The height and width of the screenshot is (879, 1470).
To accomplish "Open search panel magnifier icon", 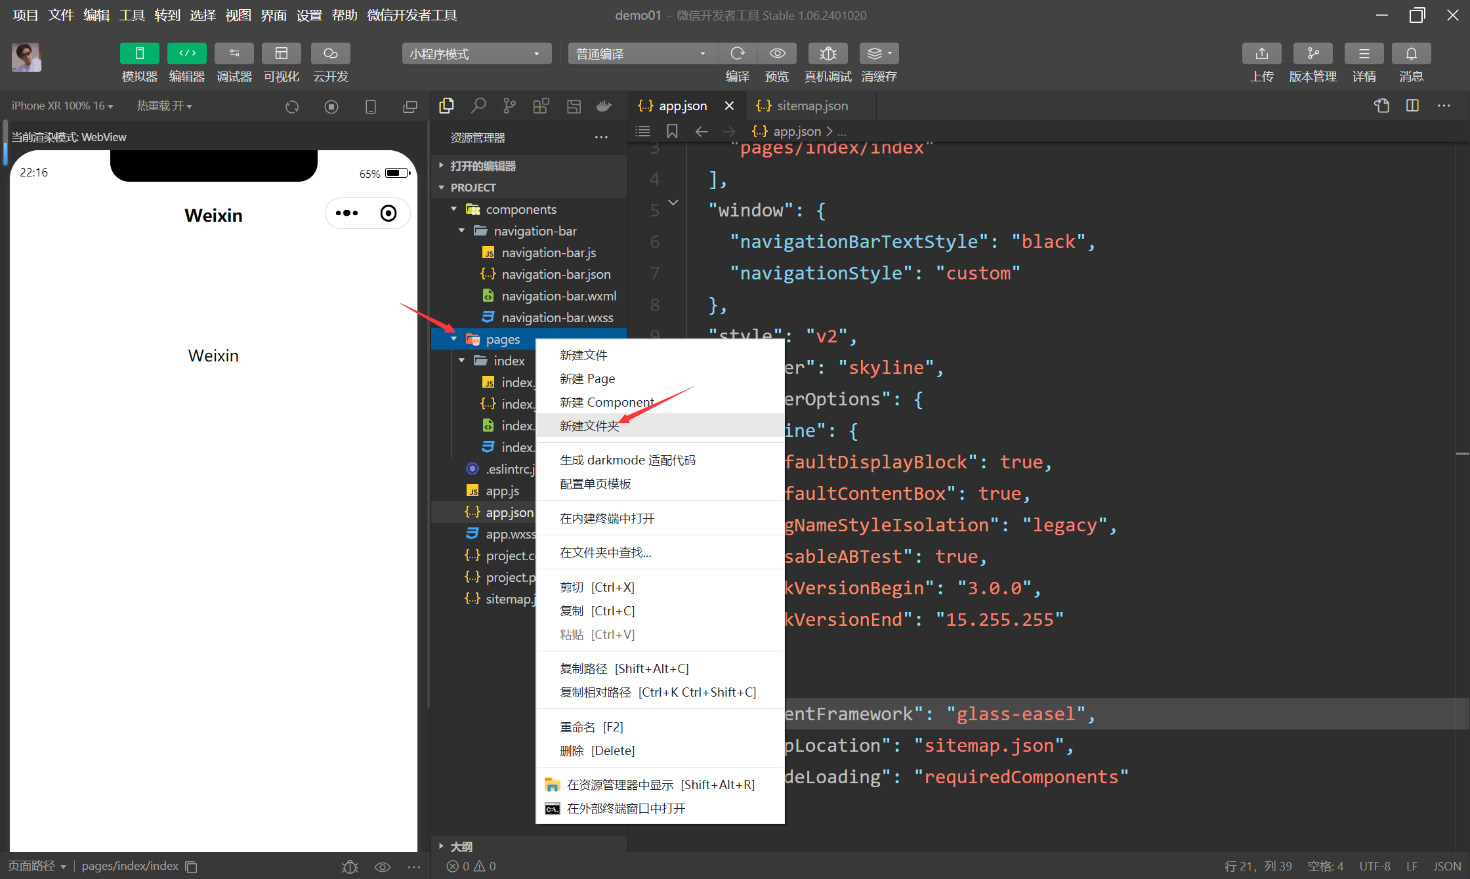I will coord(478,106).
